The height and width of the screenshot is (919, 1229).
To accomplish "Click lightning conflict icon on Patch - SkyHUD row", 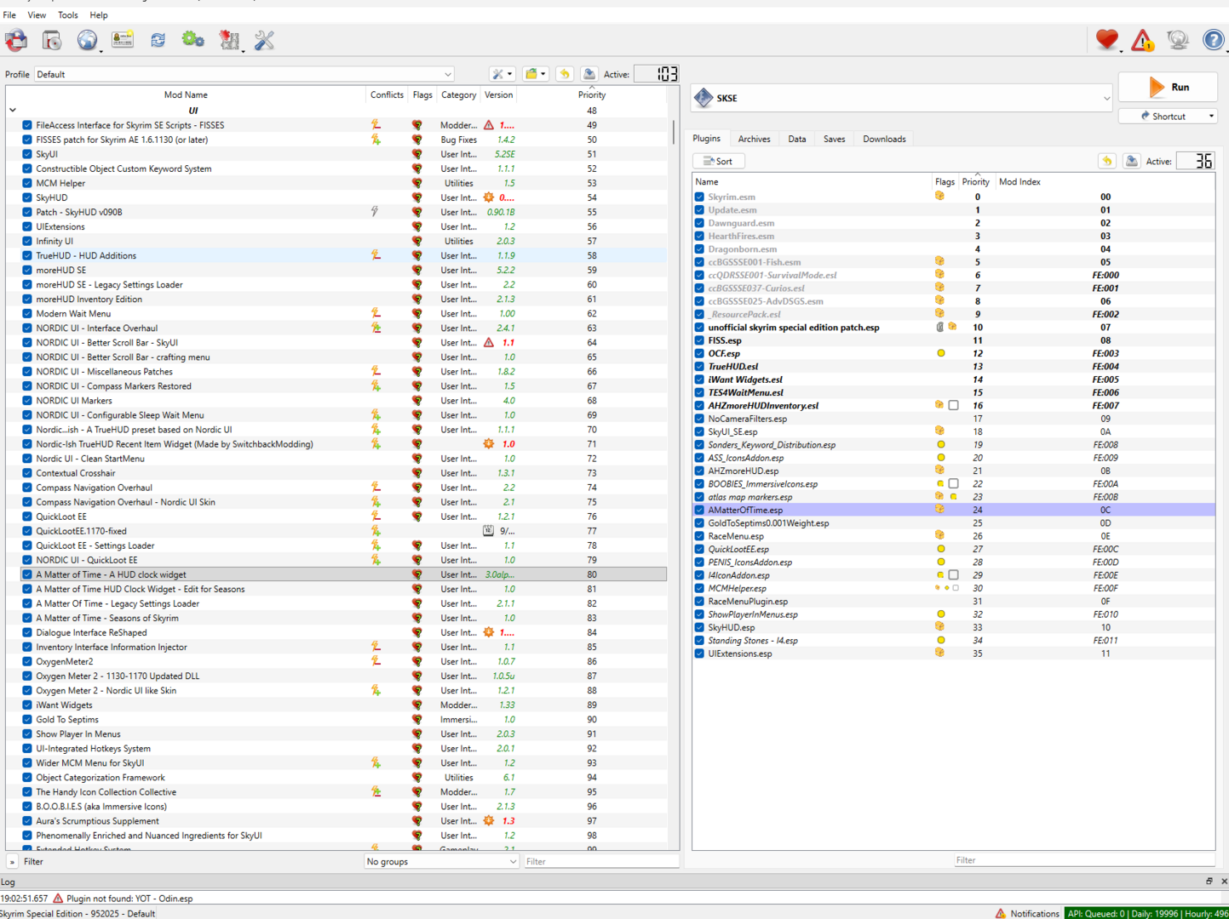I will 375,212.
